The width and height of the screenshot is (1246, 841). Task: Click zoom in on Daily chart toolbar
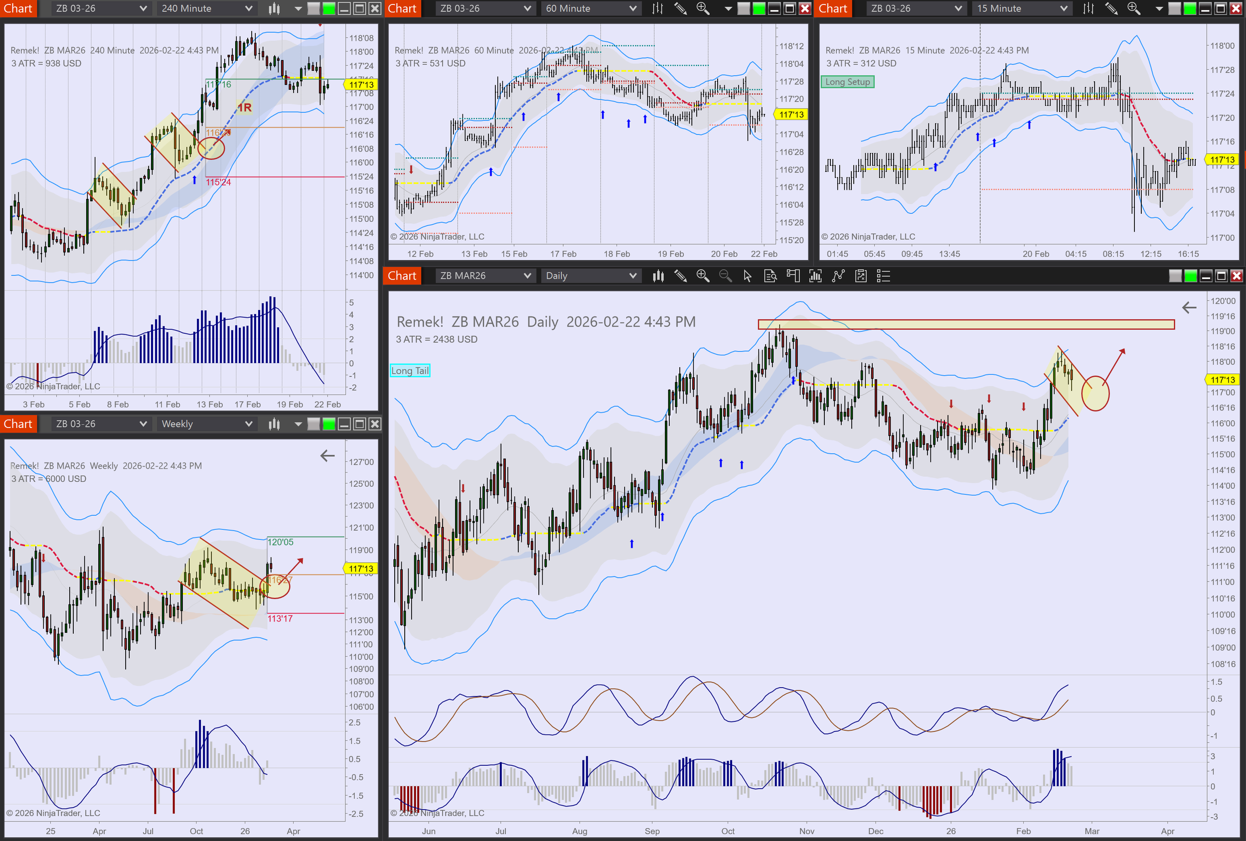(x=702, y=276)
